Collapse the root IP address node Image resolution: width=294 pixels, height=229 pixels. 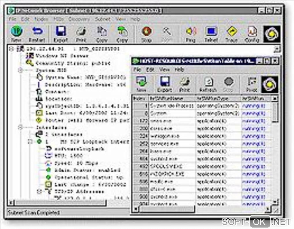12,49
